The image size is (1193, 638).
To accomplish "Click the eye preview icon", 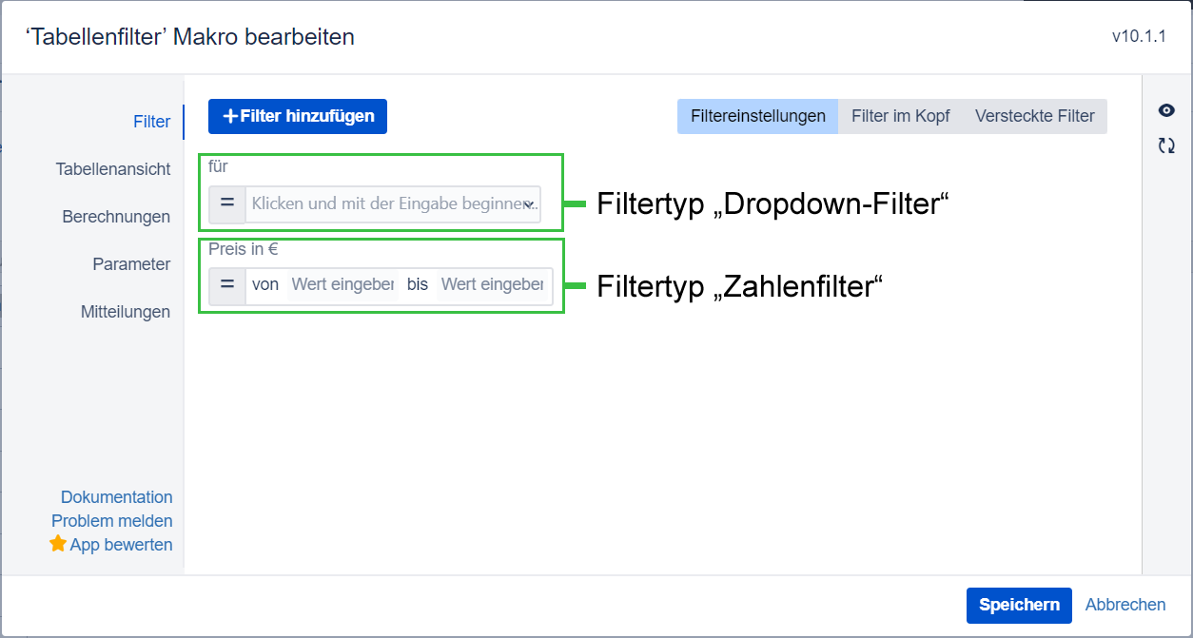I will (x=1166, y=111).
